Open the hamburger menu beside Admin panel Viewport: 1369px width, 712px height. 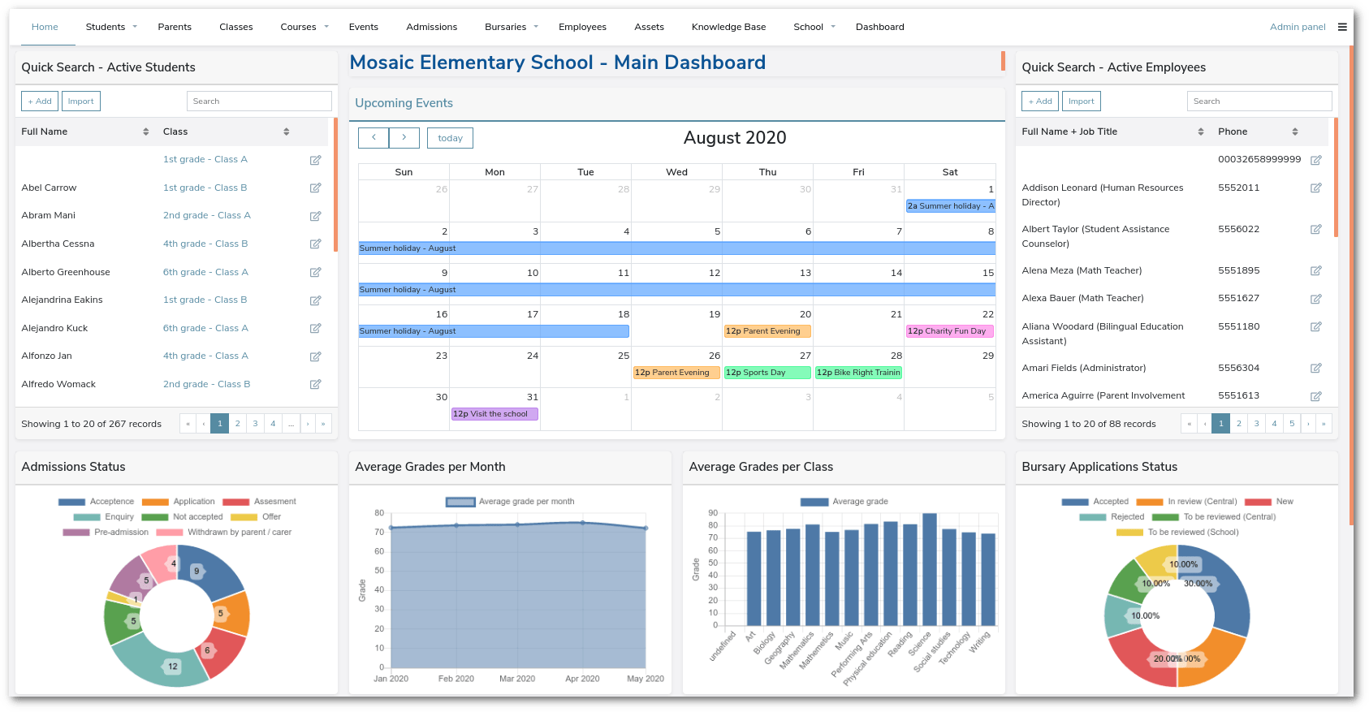click(x=1342, y=27)
